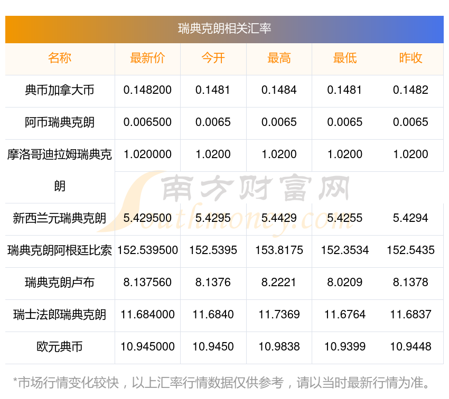Click the 昨收 column header

[410, 58]
